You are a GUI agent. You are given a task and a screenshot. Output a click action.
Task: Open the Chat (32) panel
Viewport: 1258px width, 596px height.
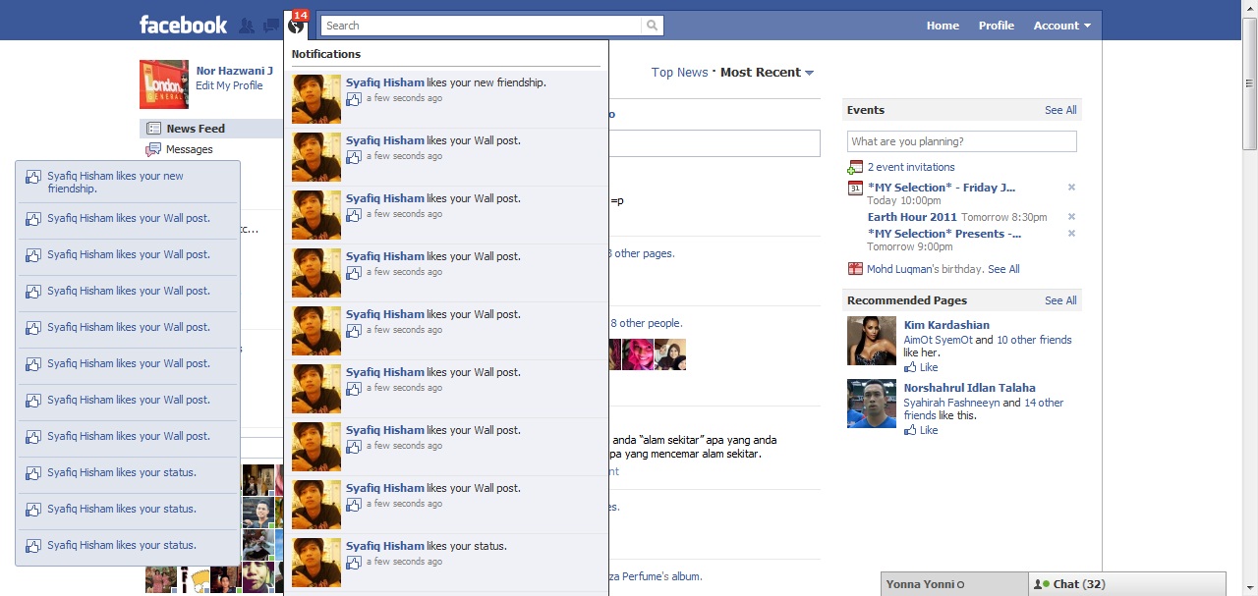click(x=1127, y=584)
